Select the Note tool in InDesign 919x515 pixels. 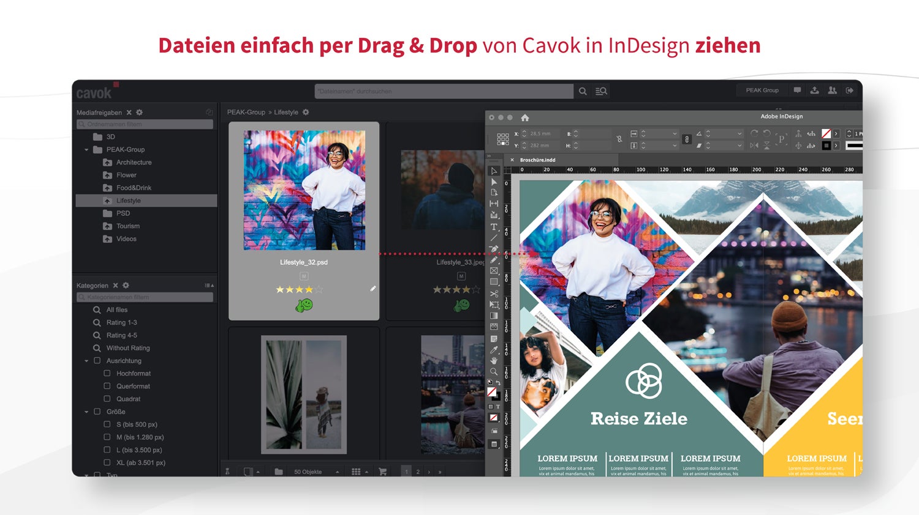click(x=494, y=338)
